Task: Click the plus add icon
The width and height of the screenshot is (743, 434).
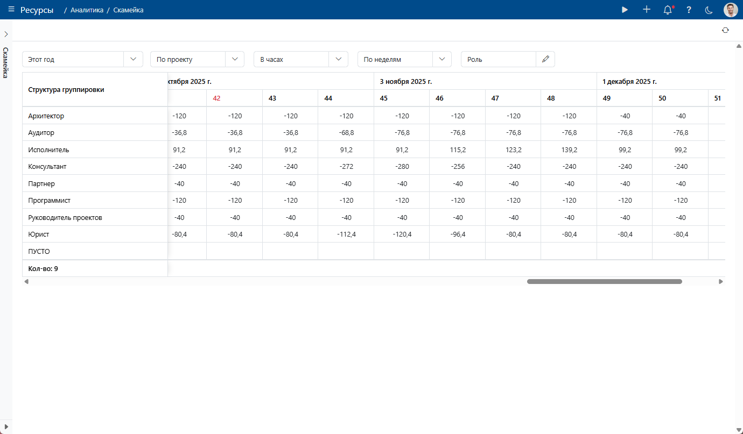Action: [647, 10]
